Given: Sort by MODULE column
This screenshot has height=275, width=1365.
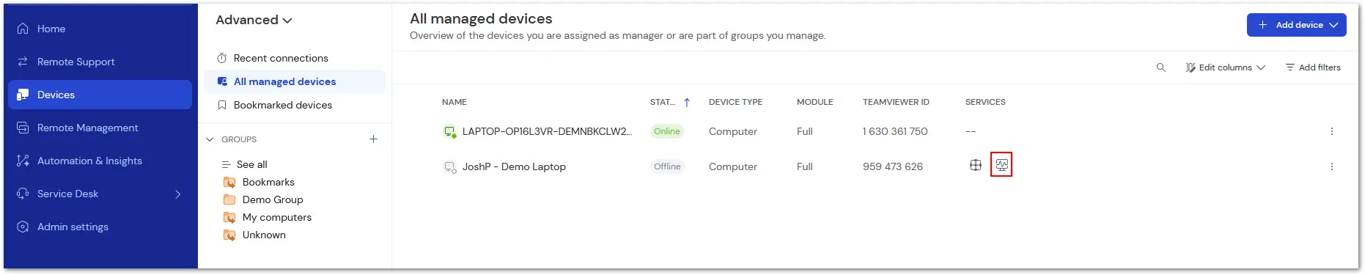Looking at the screenshot, I should pyautogui.click(x=814, y=102).
